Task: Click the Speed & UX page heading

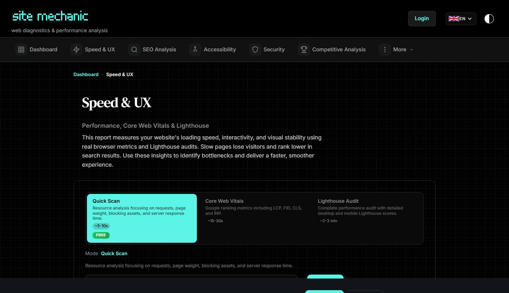Action: [x=117, y=103]
